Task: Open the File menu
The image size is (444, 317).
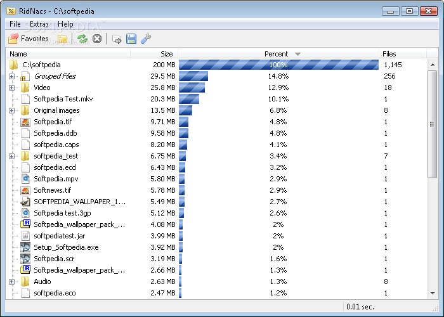Action: (15, 24)
